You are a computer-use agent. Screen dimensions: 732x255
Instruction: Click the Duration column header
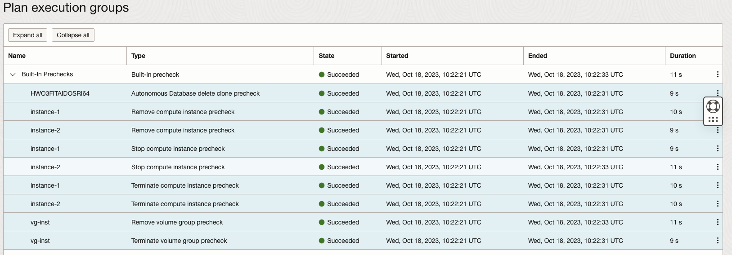(683, 56)
